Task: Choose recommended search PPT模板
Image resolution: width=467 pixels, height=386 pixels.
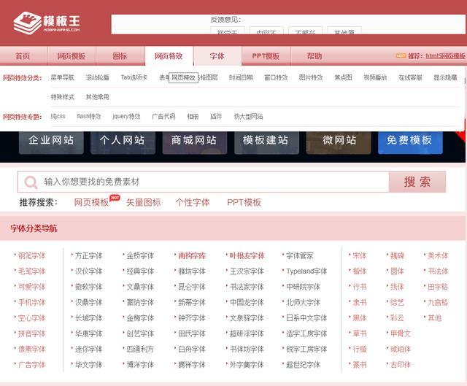Action: [244, 203]
